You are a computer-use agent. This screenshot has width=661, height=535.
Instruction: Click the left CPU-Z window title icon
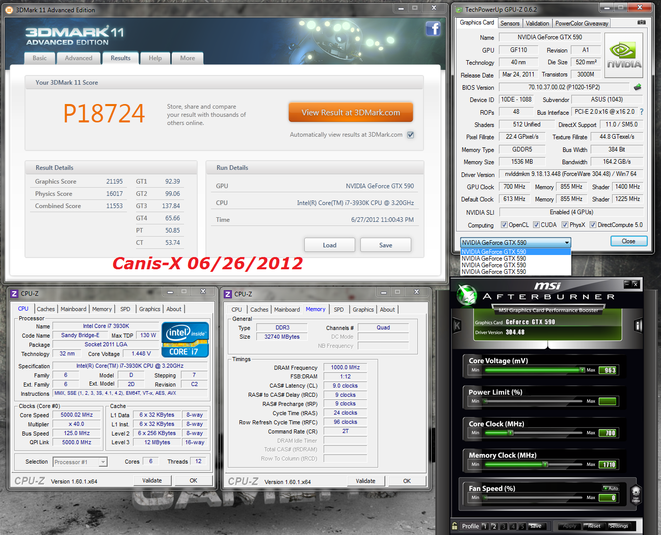tap(14, 294)
